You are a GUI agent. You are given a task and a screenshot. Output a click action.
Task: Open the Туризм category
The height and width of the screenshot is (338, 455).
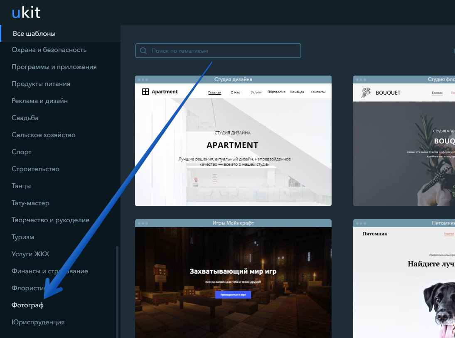[x=23, y=237]
